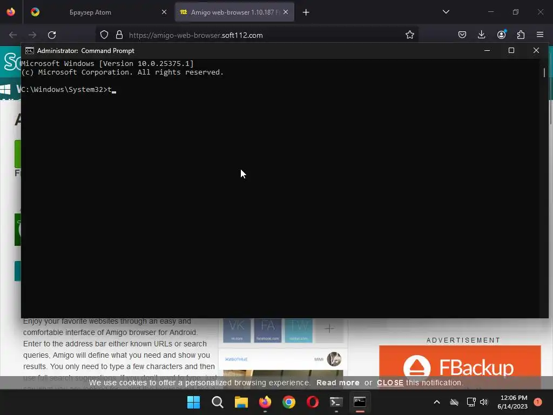Close the Amigo web-browser tab
Screen dimensions: 553x415
(x=286, y=12)
